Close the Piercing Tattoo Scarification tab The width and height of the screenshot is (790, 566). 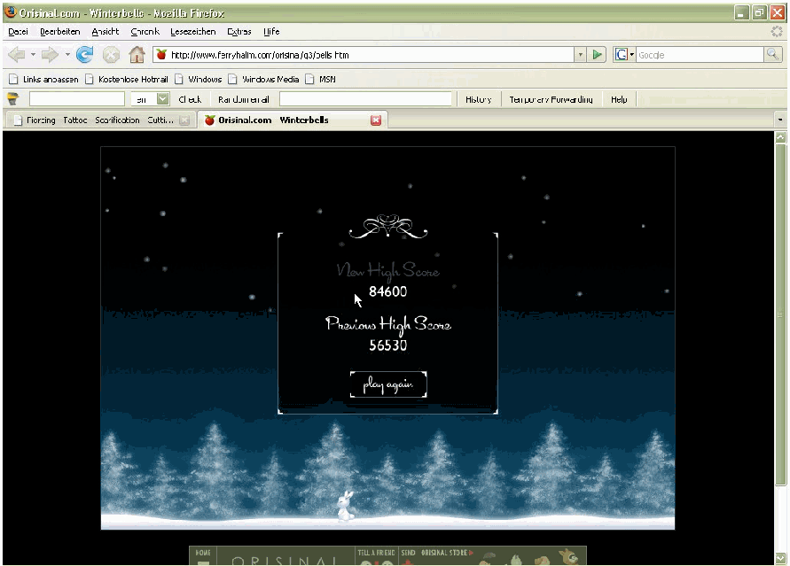click(185, 120)
